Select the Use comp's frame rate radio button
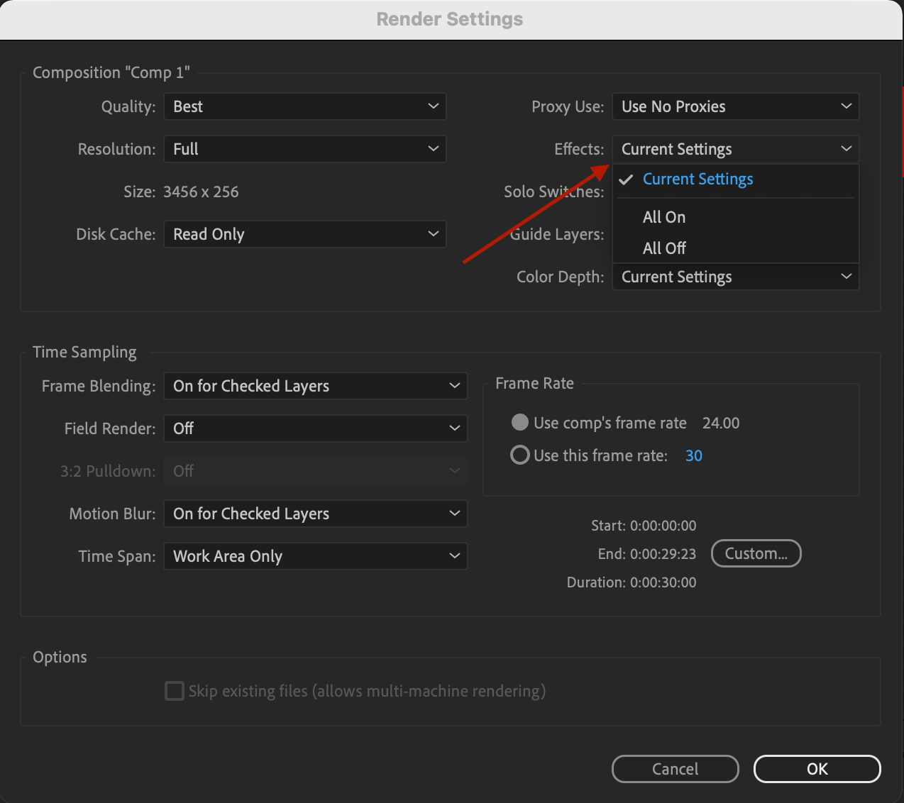The height and width of the screenshot is (803, 904). point(519,422)
